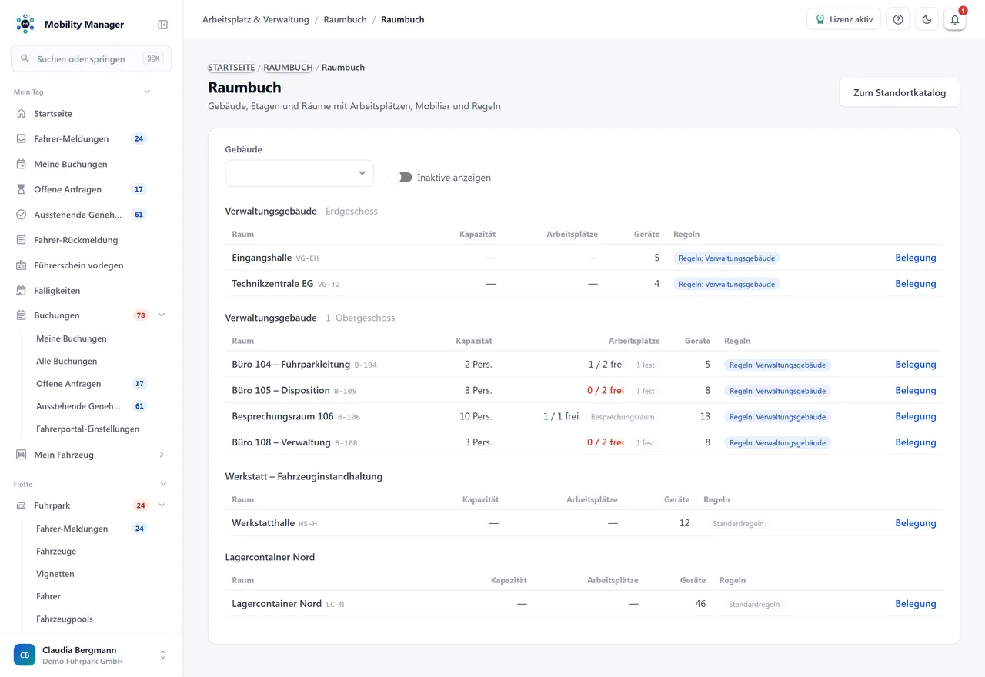This screenshot has height=677, width=985.
Task: Collapse the sidebar with the panel icon
Action: click(162, 25)
